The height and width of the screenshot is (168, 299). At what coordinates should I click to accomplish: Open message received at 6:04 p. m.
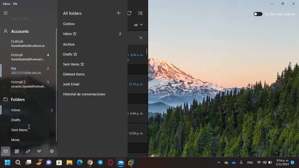137,113
